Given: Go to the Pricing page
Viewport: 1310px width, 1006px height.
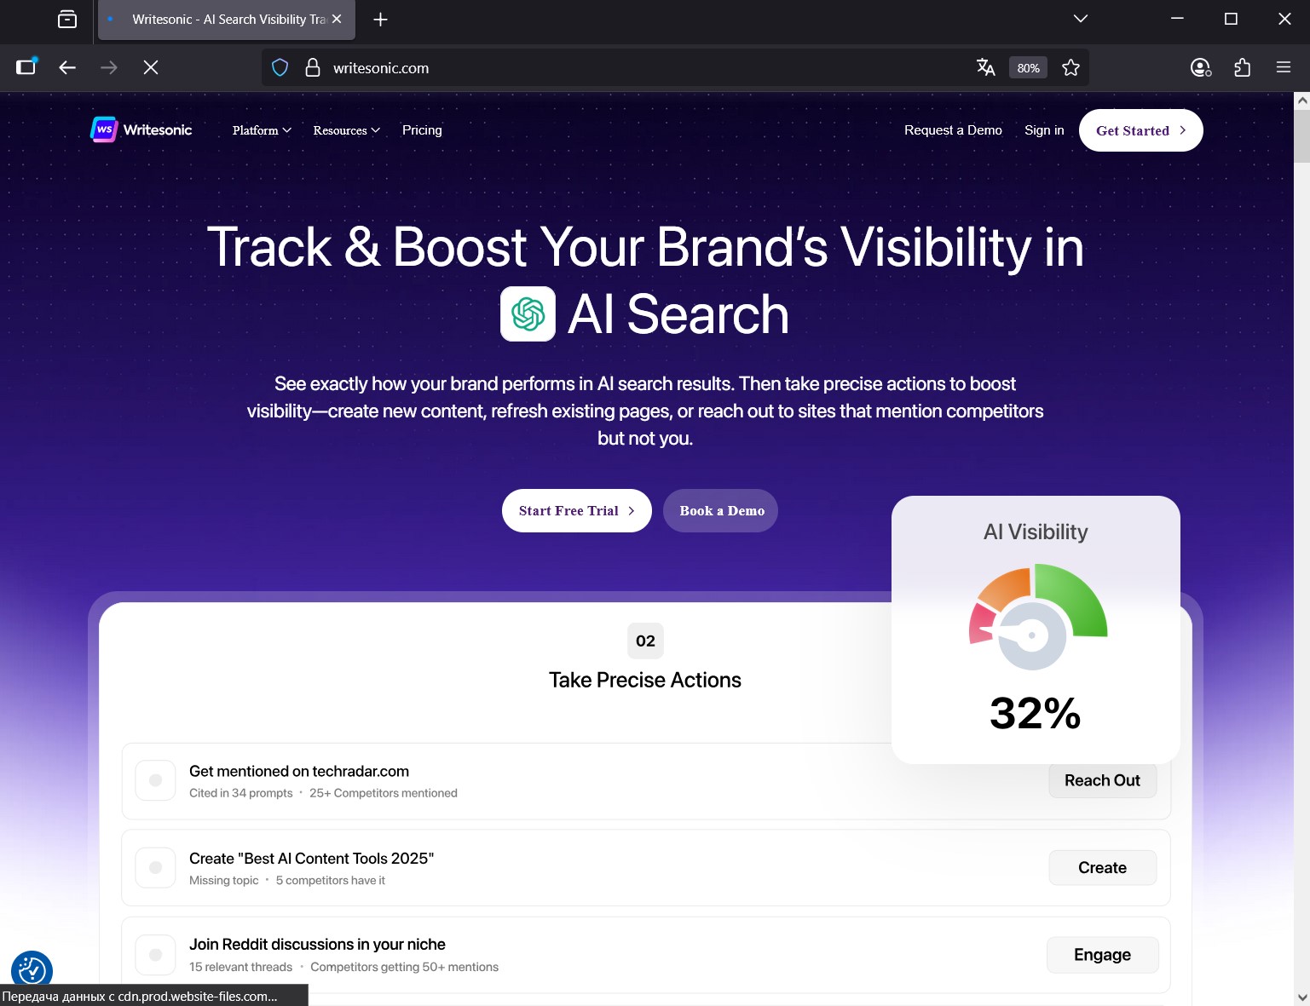Looking at the screenshot, I should (422, 130).
